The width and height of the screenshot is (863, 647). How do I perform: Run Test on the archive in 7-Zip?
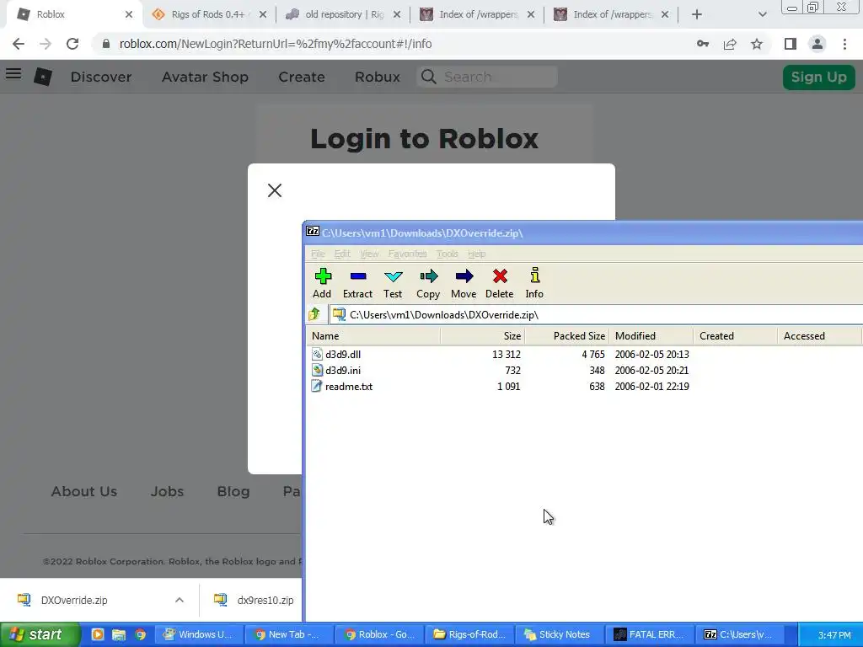click(x=393, y=283)
